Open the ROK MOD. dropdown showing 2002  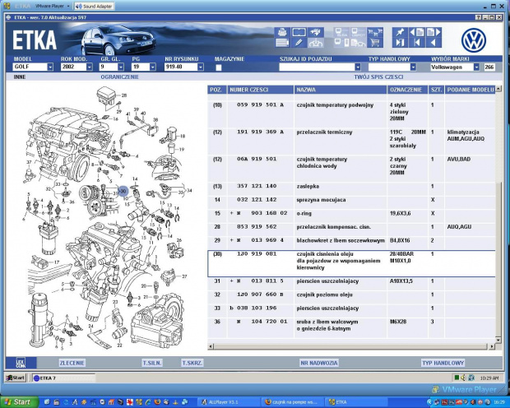[x=90, y=67]
